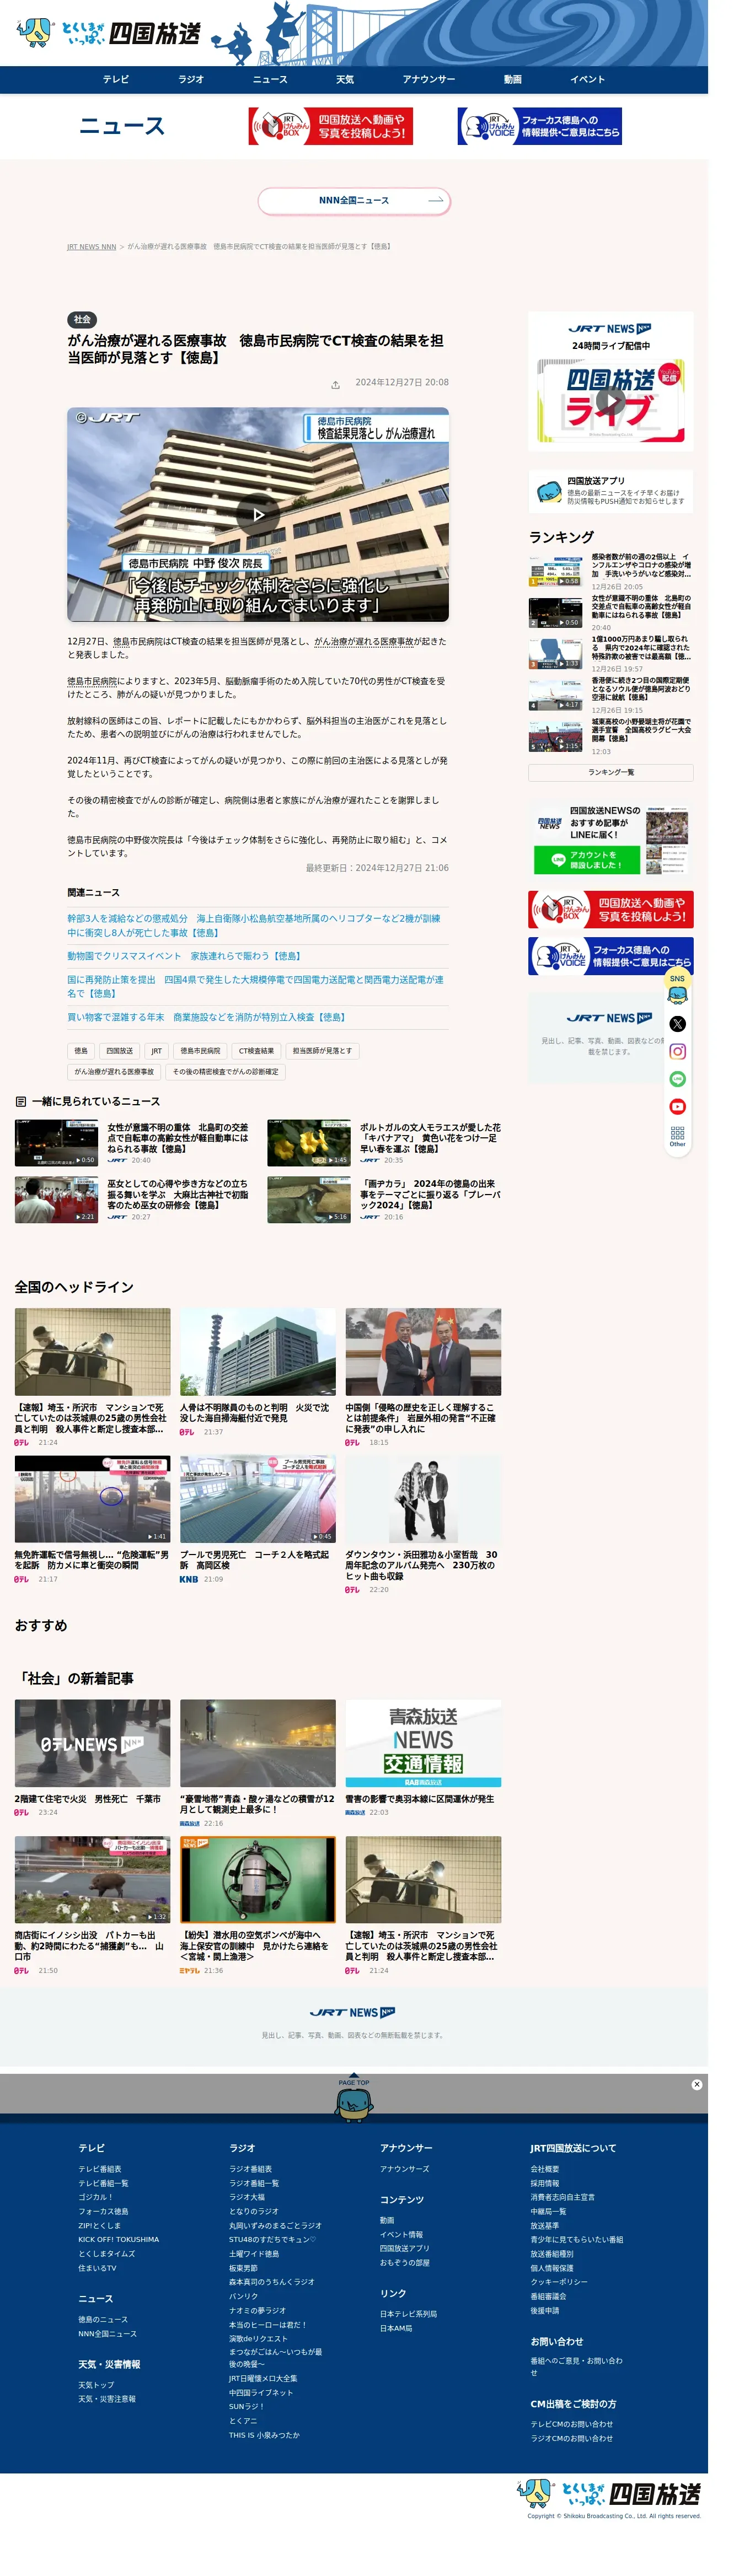Viewport: 750px width, 2576px height.
Task: Open the footer 徳島のニュース link
Action: [103, 2319]
